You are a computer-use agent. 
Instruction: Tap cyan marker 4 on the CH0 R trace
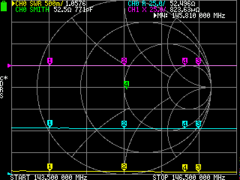point(184,123)
